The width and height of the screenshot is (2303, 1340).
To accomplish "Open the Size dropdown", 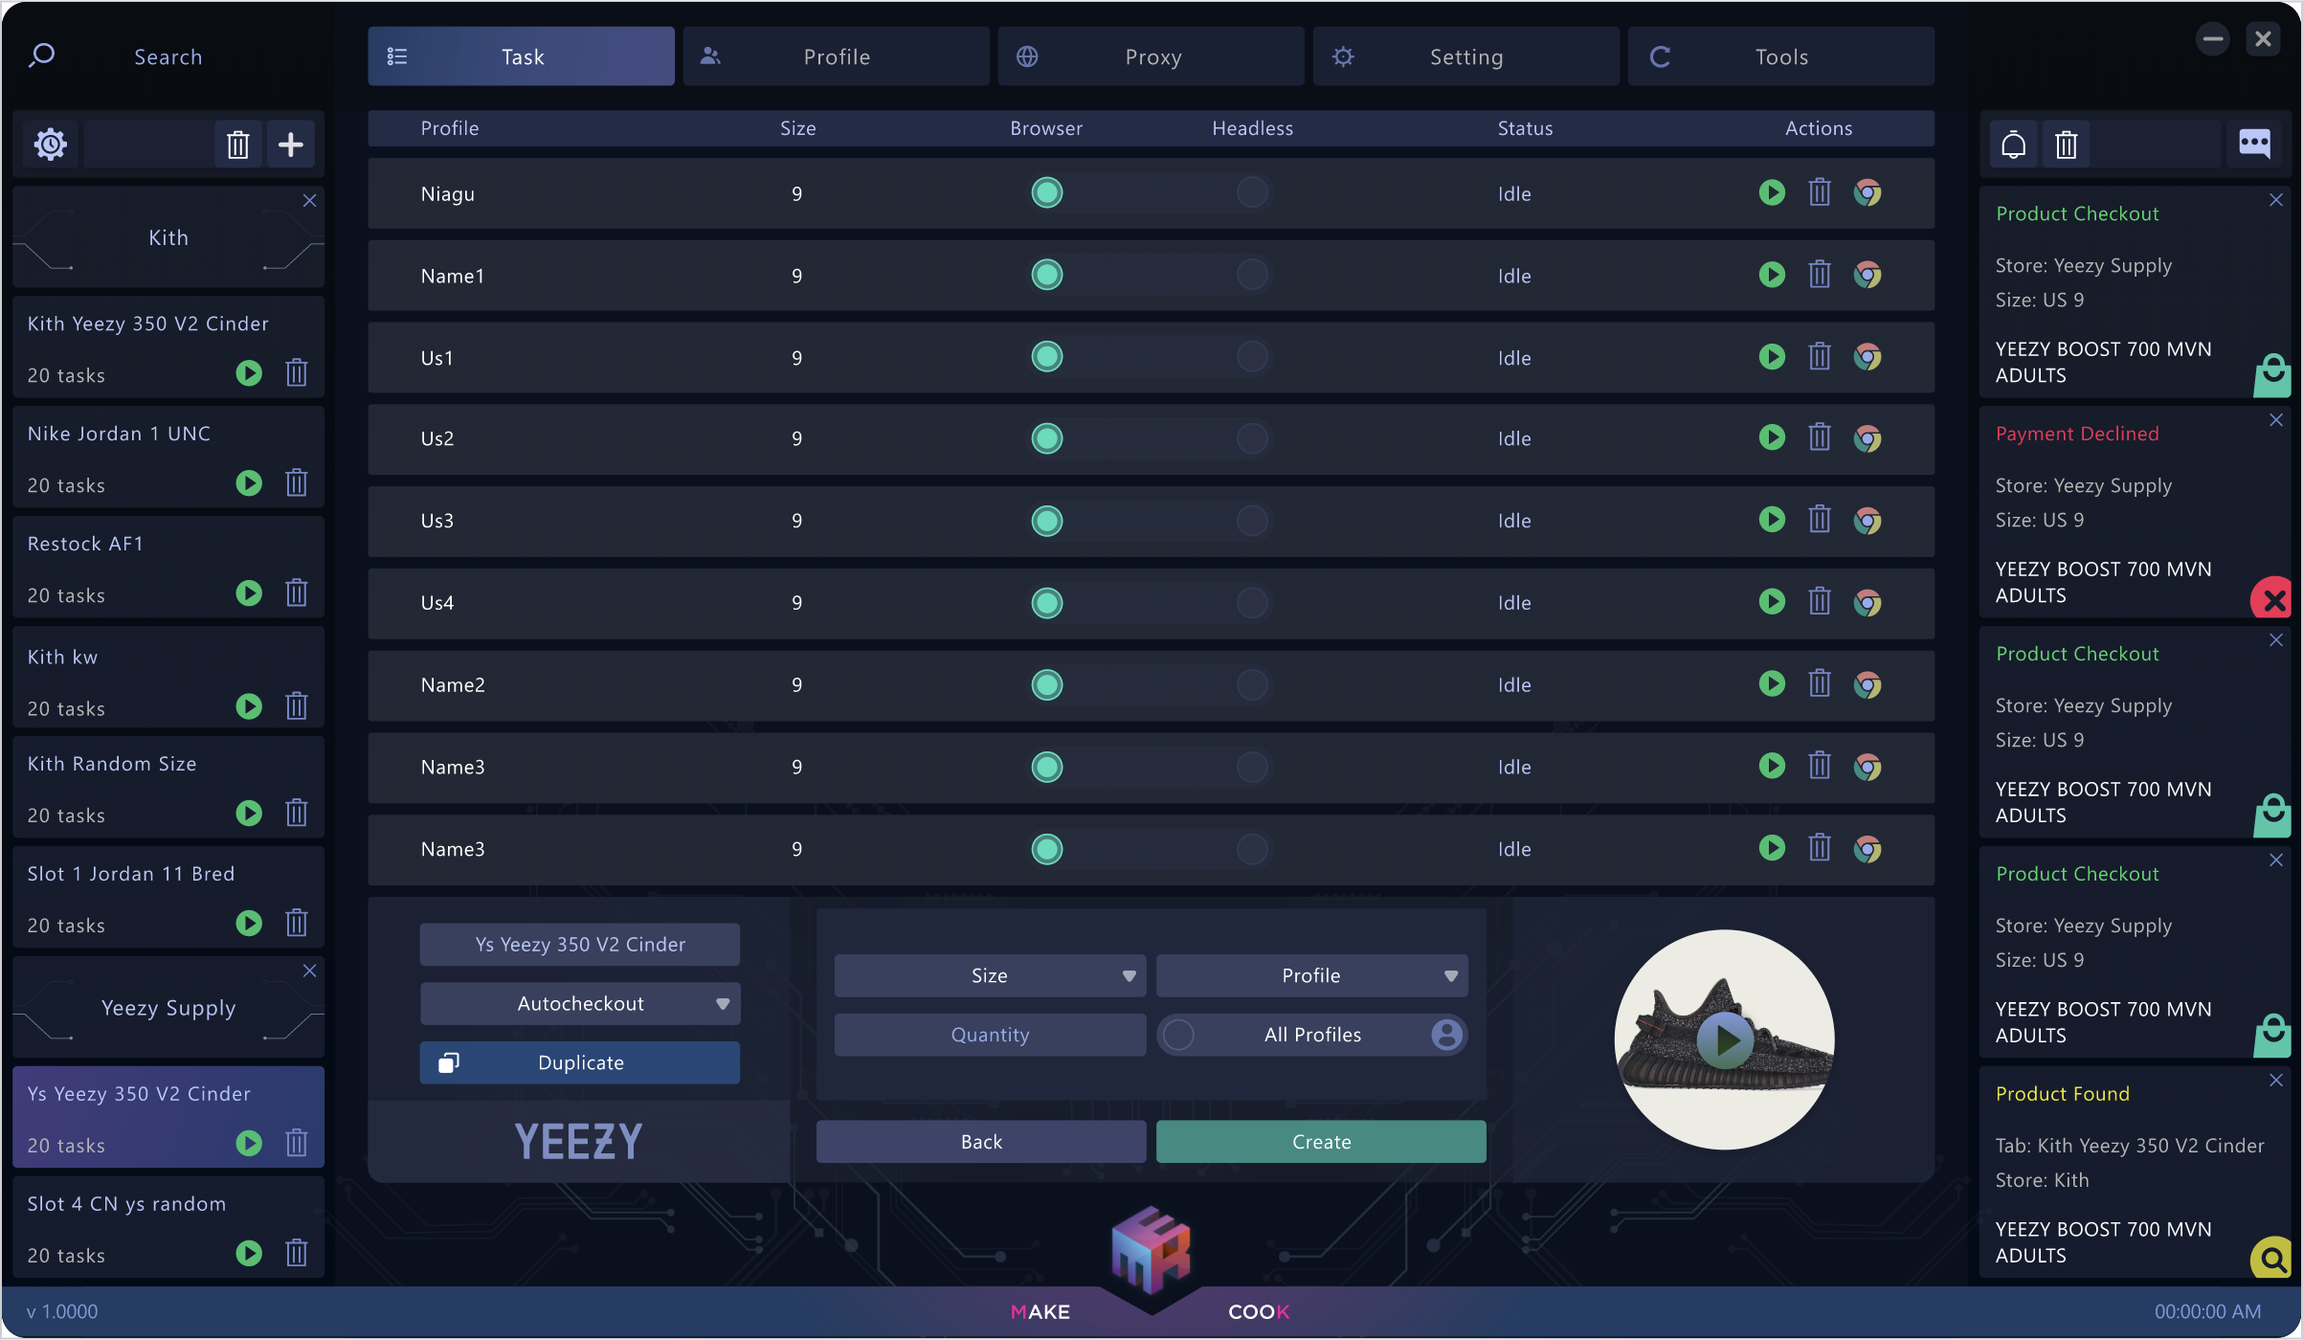I will click(x=990, y=975).
